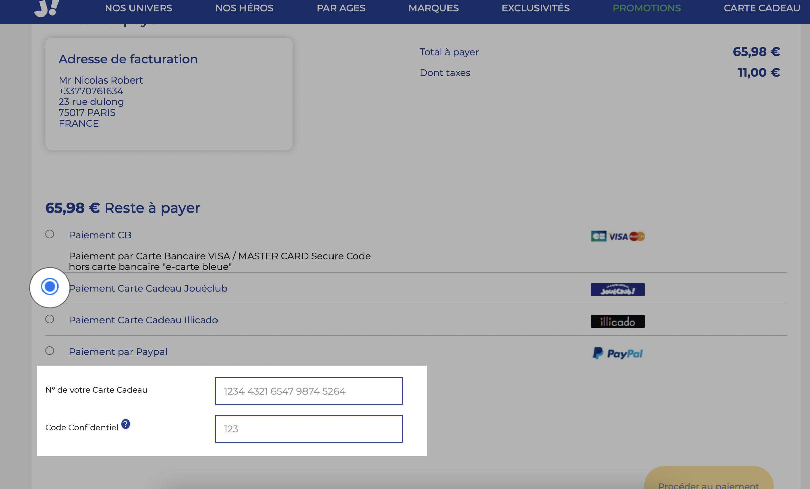The height and width of the screenshot is (489, 810).
Task: Click the 11,00 € taxes amount
Action: [759, 73]
